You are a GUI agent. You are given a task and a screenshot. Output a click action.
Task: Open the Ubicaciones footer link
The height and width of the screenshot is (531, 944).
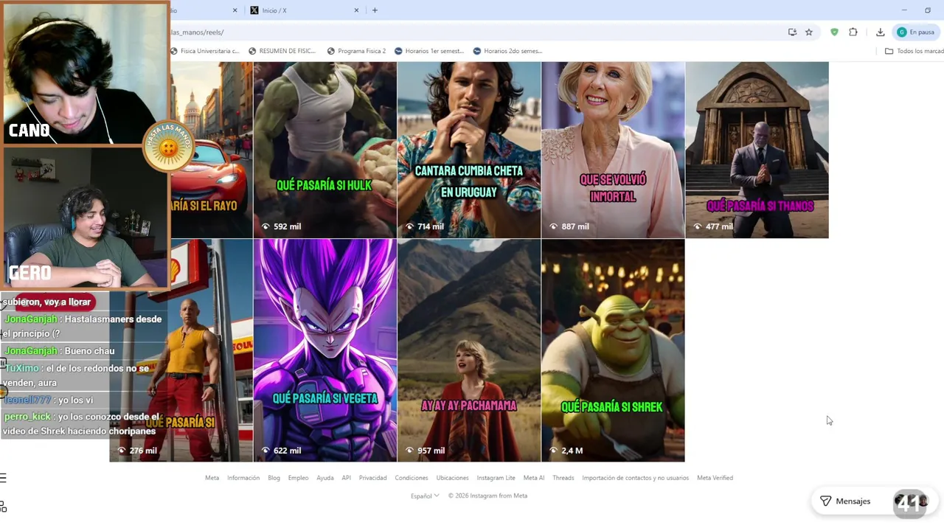coord(452,478)
